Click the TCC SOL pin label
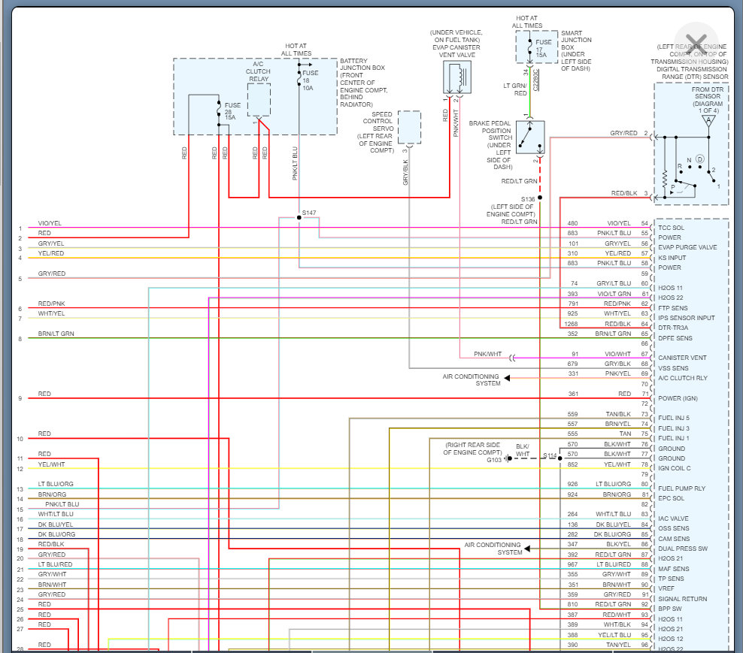Screen dimensions: 743x653 point(671,228)
